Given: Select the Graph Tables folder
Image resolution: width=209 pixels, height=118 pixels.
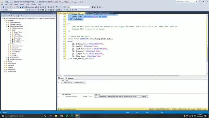Looking at the screenshot, I should [18, 38].
